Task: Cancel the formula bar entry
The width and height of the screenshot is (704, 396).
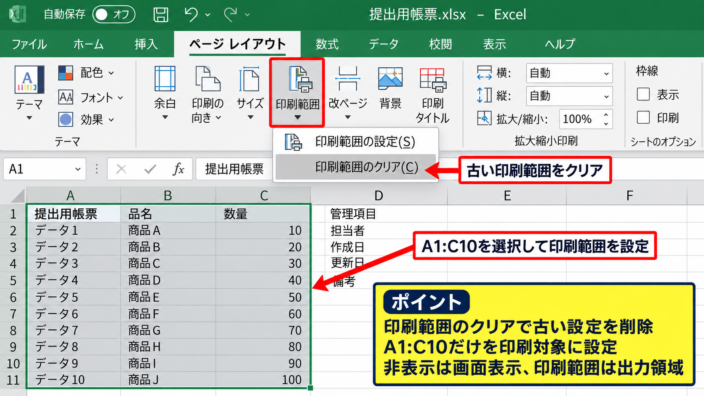Action: pyautogui.click(x=121, y=169)
